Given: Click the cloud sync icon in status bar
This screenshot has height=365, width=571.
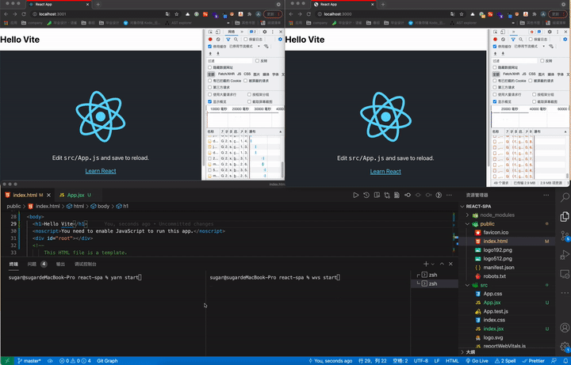Looking at the screenshot, I should coord(50,361).
